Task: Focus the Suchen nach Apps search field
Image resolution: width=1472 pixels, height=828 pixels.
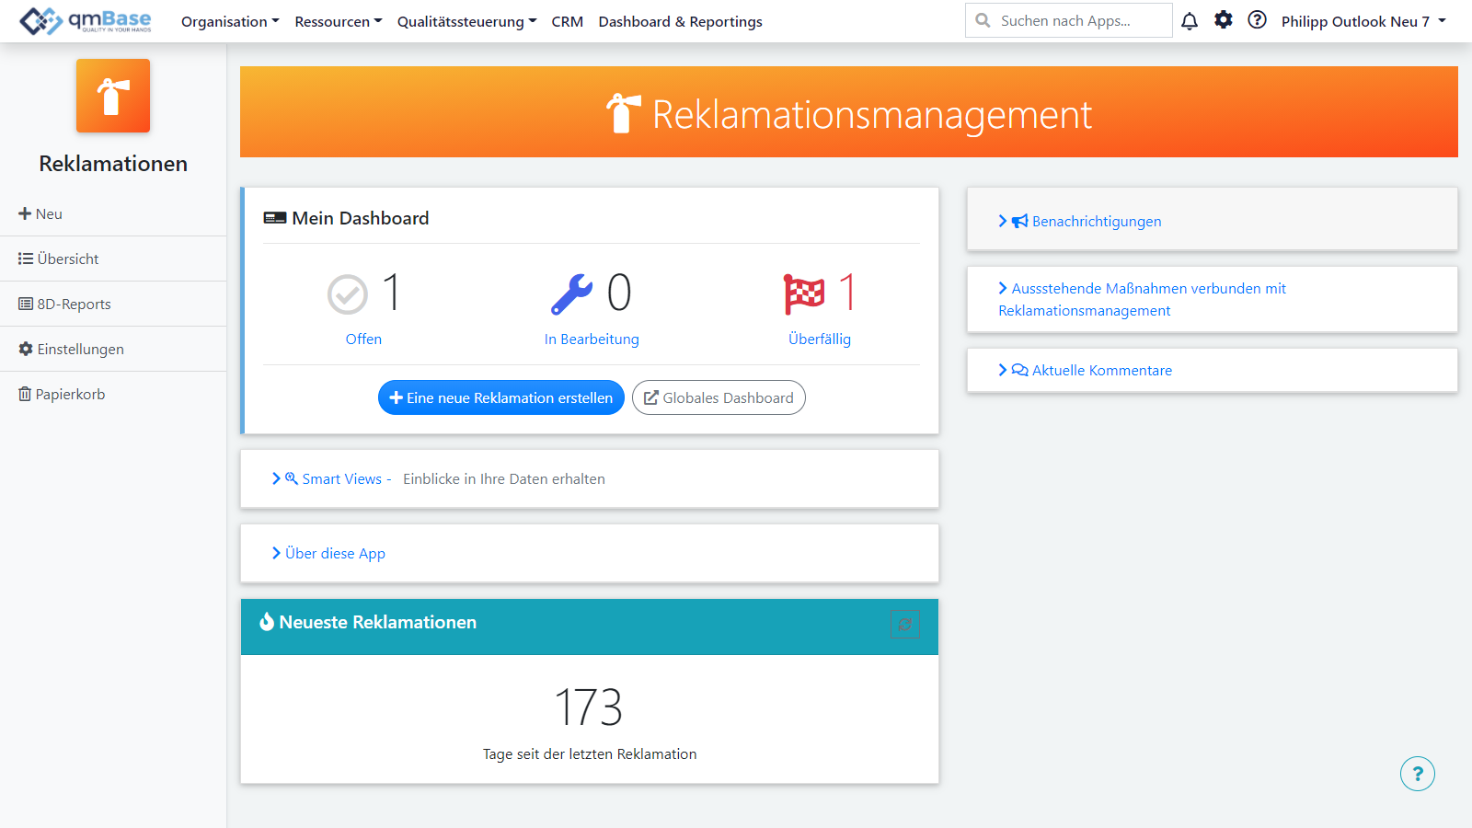Action: 1069,20
